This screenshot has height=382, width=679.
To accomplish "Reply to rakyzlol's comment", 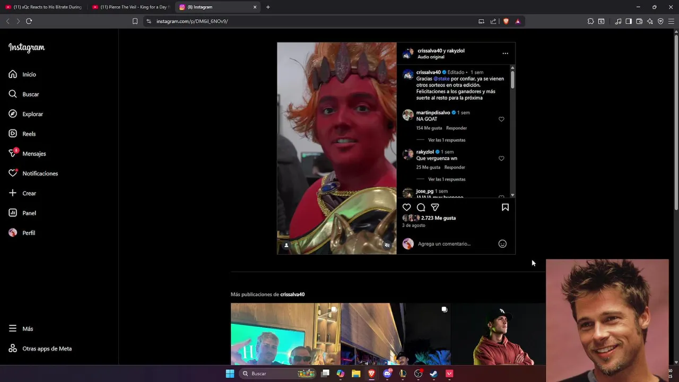I will (x=455, y=167).
